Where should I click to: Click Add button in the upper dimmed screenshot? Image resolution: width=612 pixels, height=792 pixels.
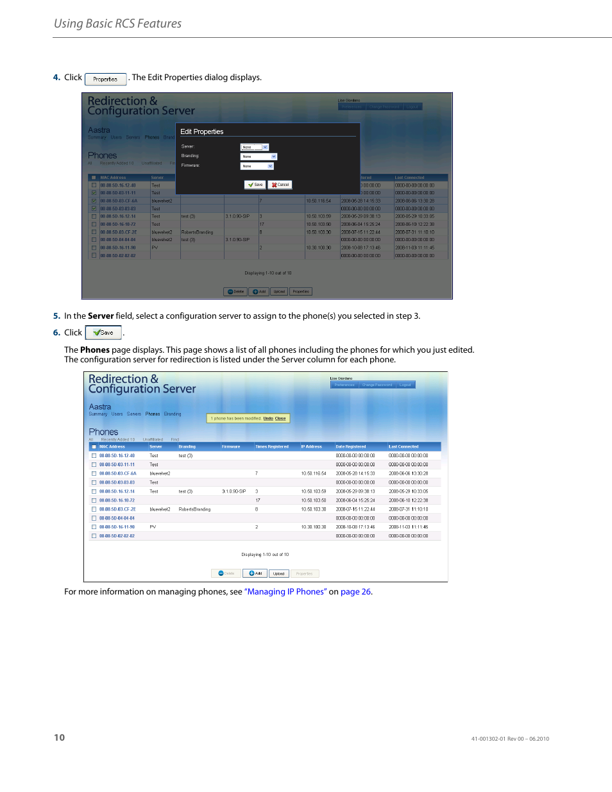(259, 291)
